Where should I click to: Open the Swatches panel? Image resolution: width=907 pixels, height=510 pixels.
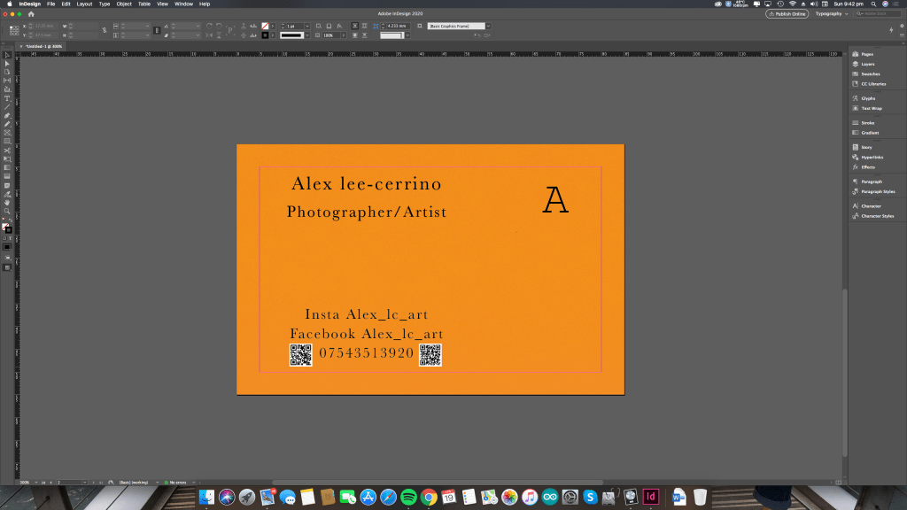(869, 74)
